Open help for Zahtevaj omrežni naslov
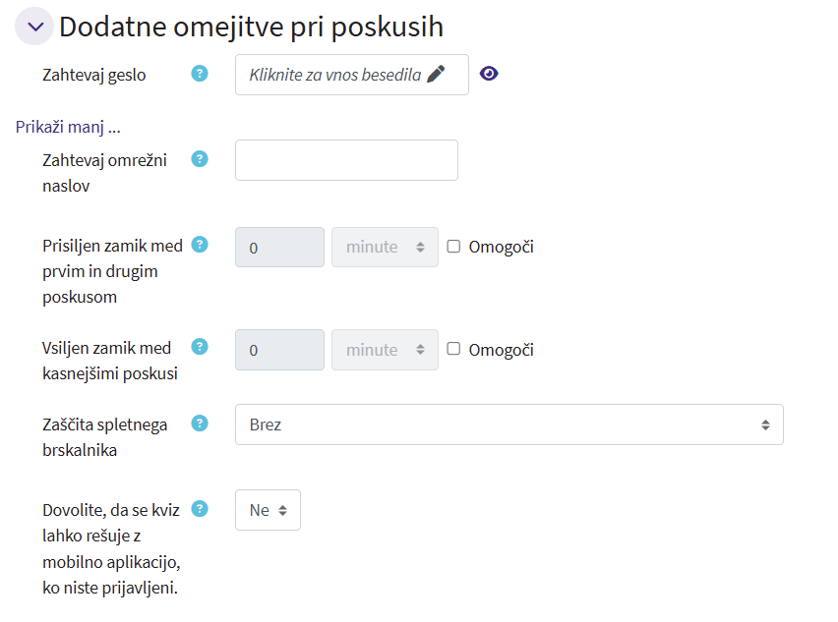The width and height of the screenshot is (838, 622). (200, 159)
